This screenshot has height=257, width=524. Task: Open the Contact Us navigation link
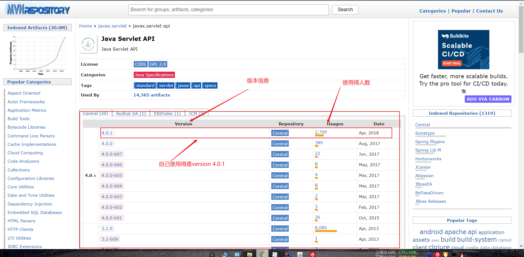489,11
